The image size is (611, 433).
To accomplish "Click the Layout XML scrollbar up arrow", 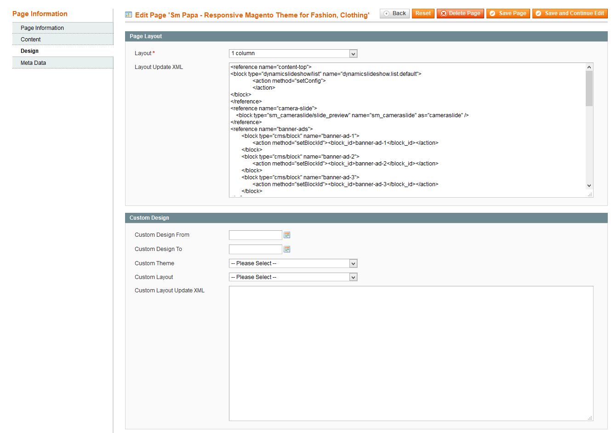I will click(589, 67).
